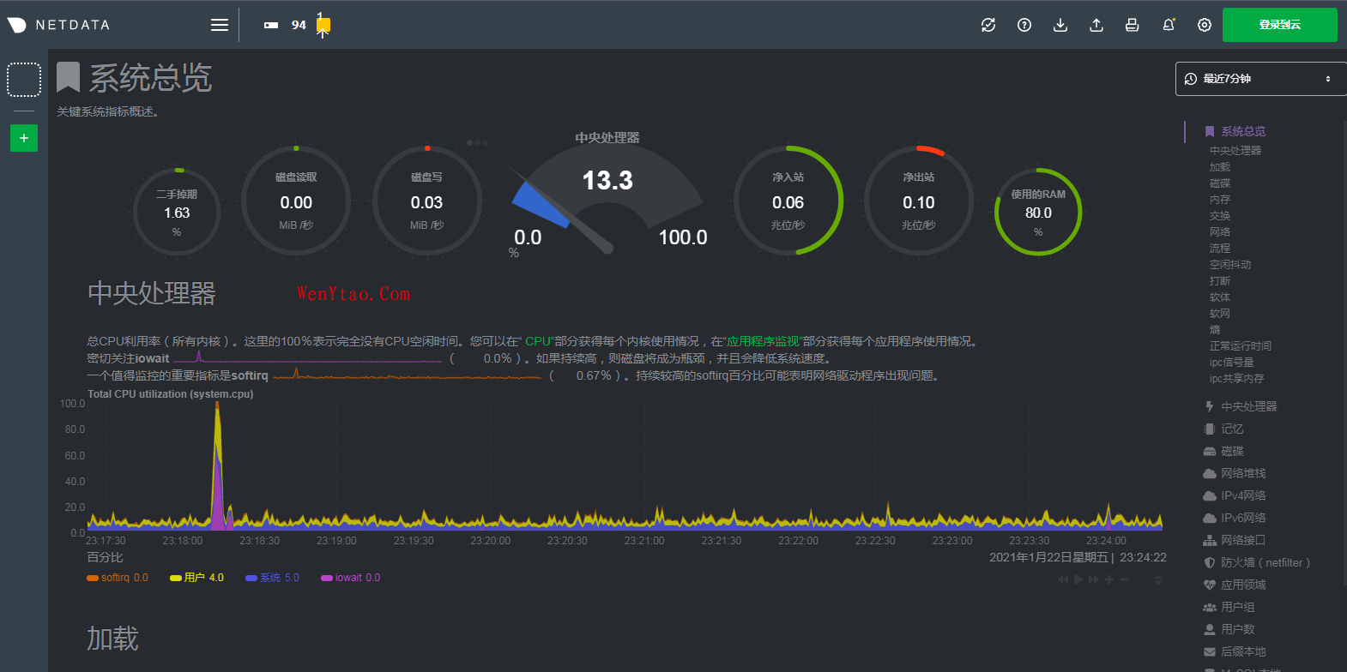
Task: Click the CPU link in description
Action: (x=538, y=341)
